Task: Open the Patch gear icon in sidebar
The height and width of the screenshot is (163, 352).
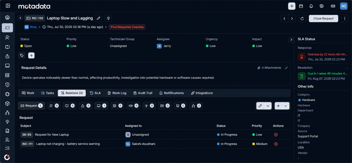Action: tap(7, 94)
